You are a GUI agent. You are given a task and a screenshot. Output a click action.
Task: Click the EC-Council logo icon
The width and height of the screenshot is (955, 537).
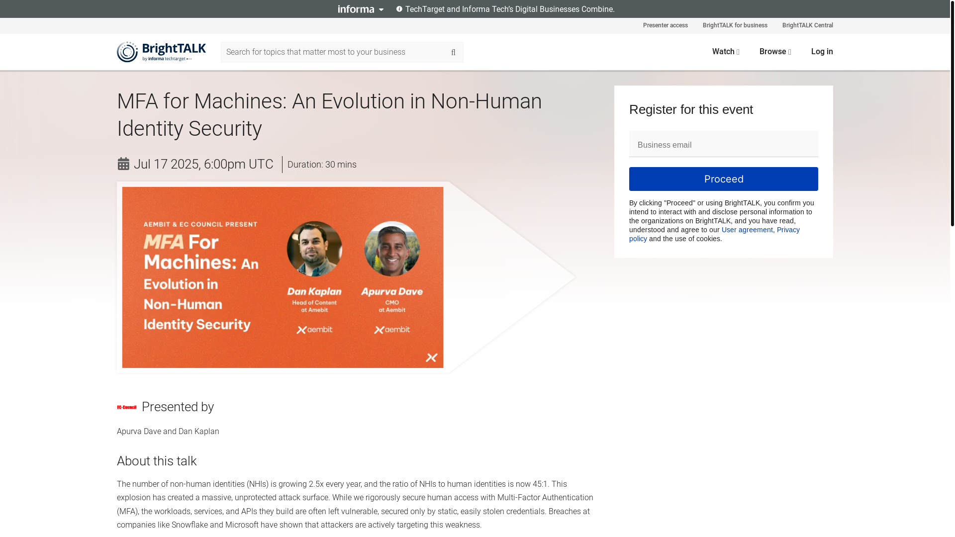(127, 407)
